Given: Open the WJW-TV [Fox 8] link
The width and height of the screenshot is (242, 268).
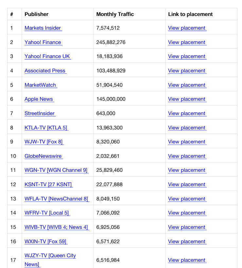Looking at the screenshot, I should (x=44, y=142).
